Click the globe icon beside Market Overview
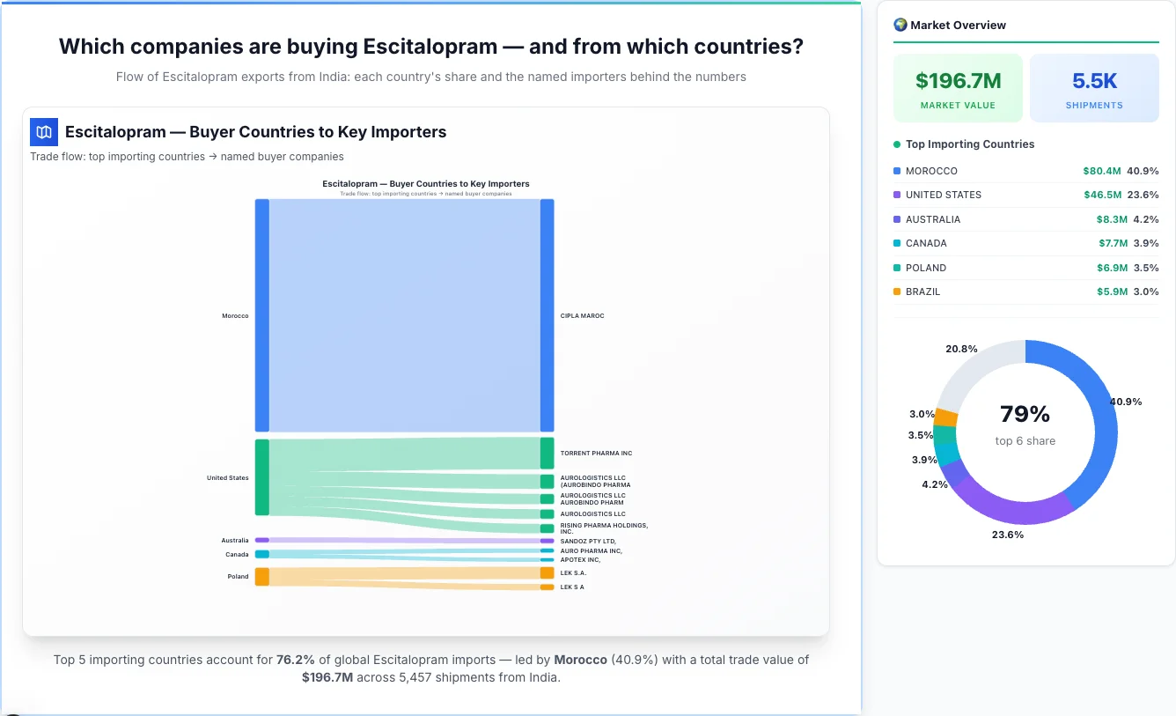Image resolution: width=1176 pixels, height=716 pixels. pos(900,25)
